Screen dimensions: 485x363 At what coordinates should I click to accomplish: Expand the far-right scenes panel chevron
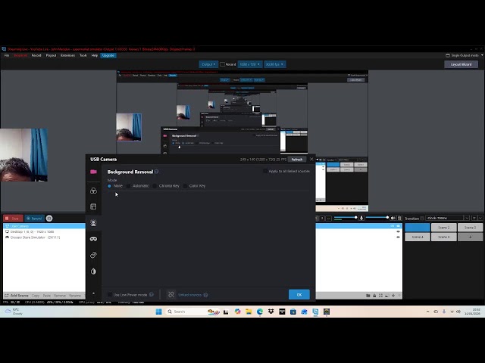(480, 218)
